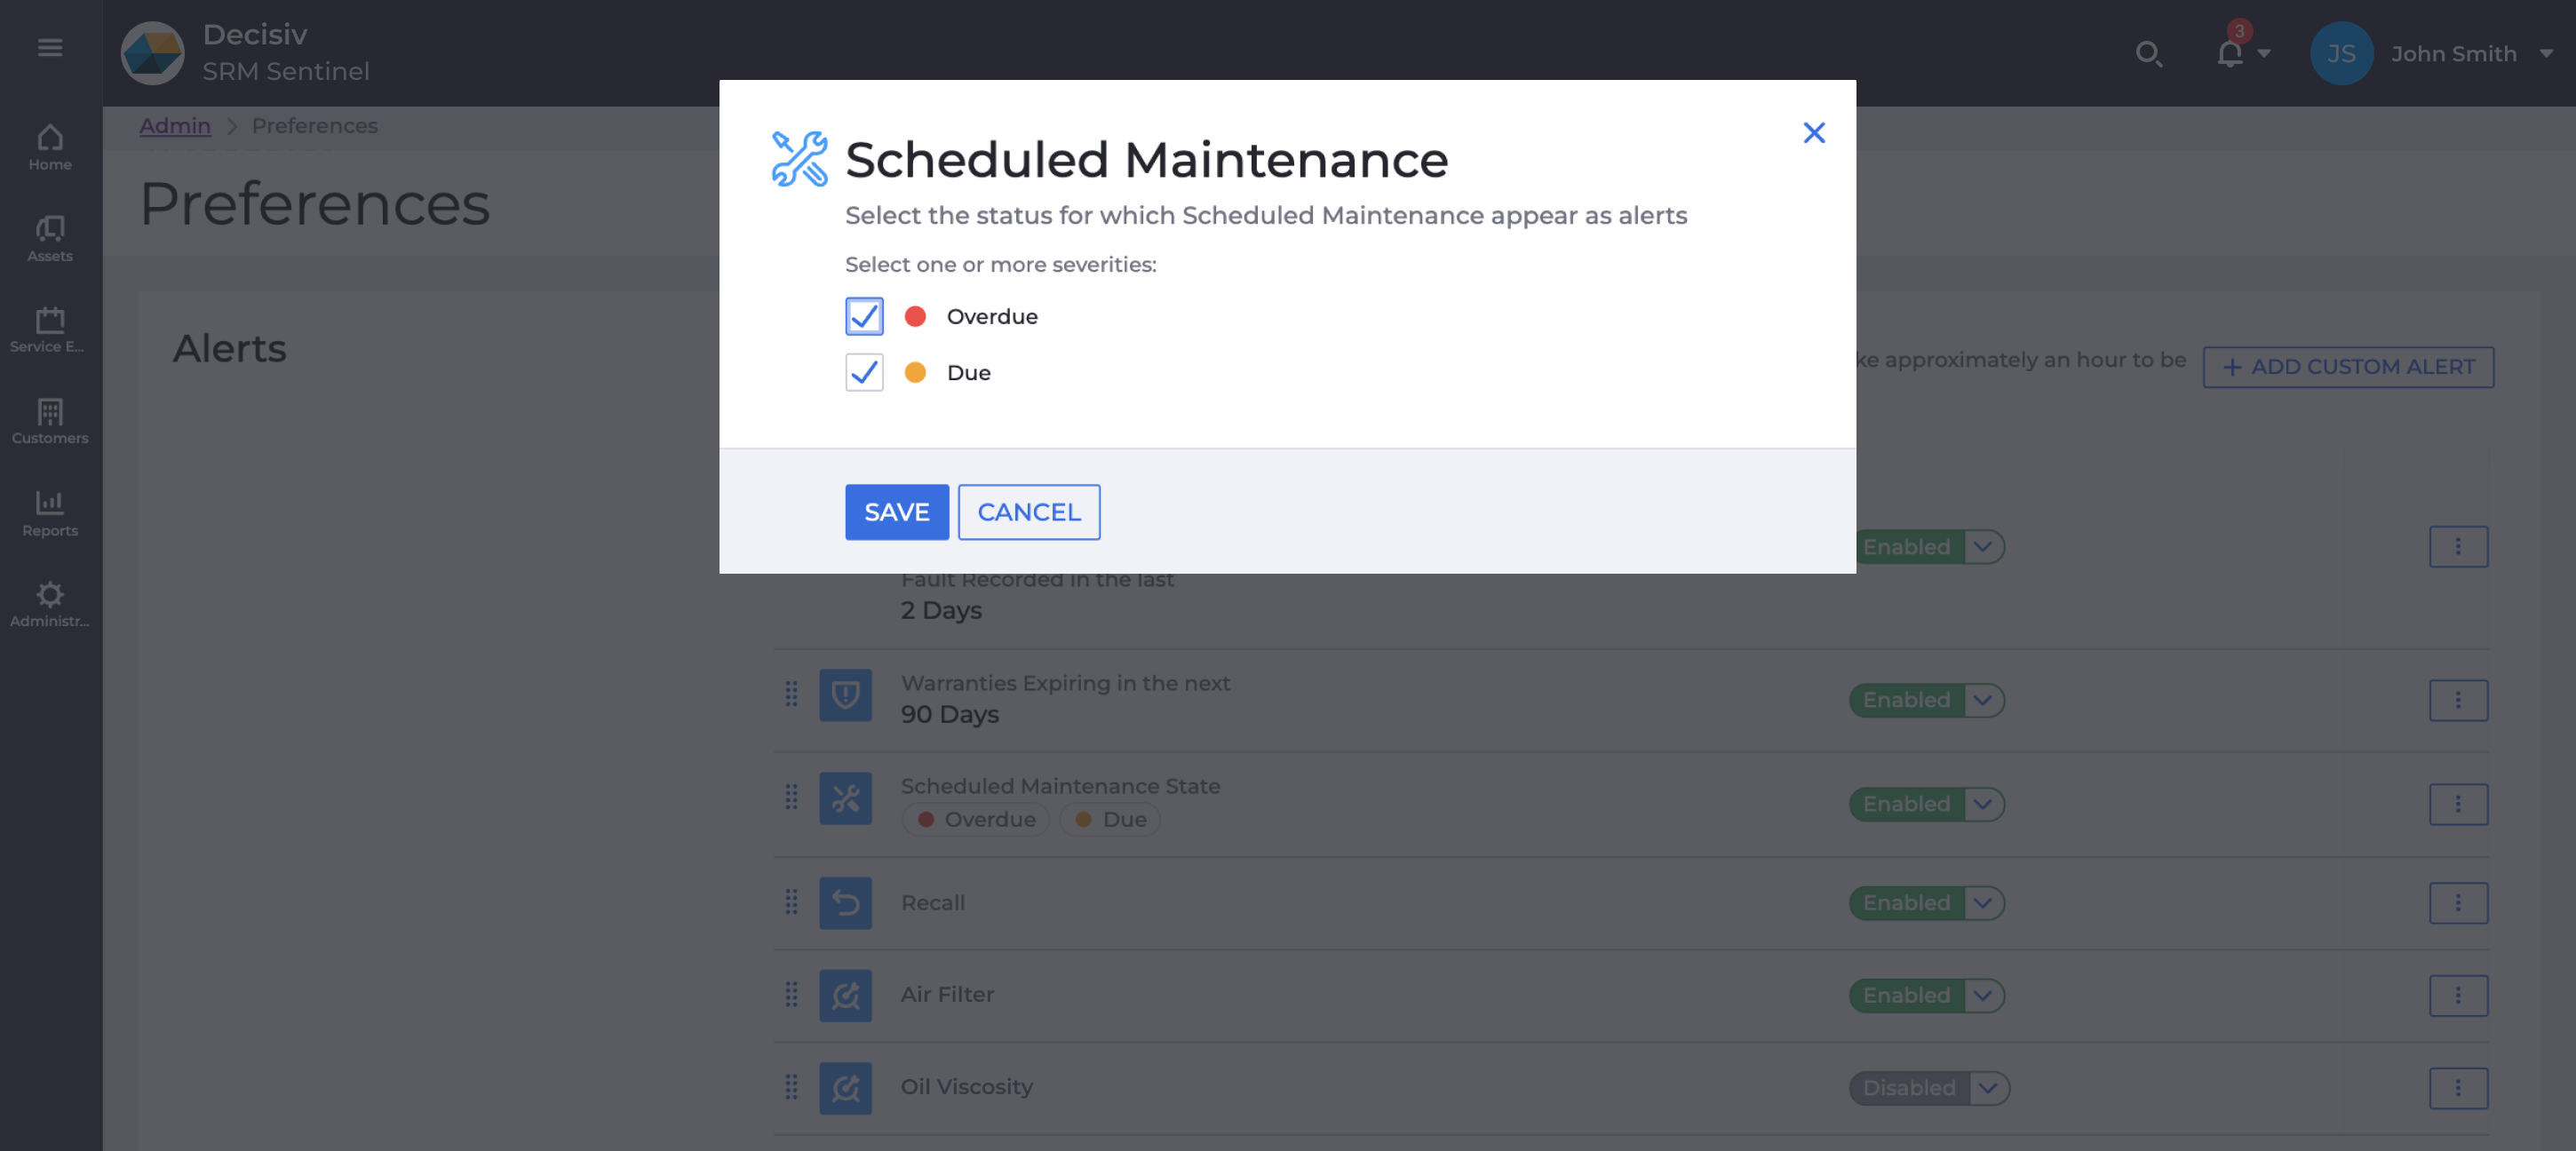Open the Customers panel from sidebar

click(x=49, y=419)
